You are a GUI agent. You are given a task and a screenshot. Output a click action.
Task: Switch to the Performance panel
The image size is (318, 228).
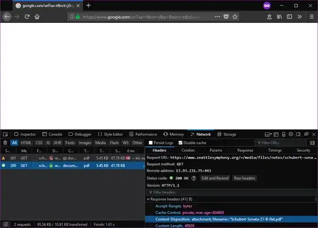click(x=143, y=135)
